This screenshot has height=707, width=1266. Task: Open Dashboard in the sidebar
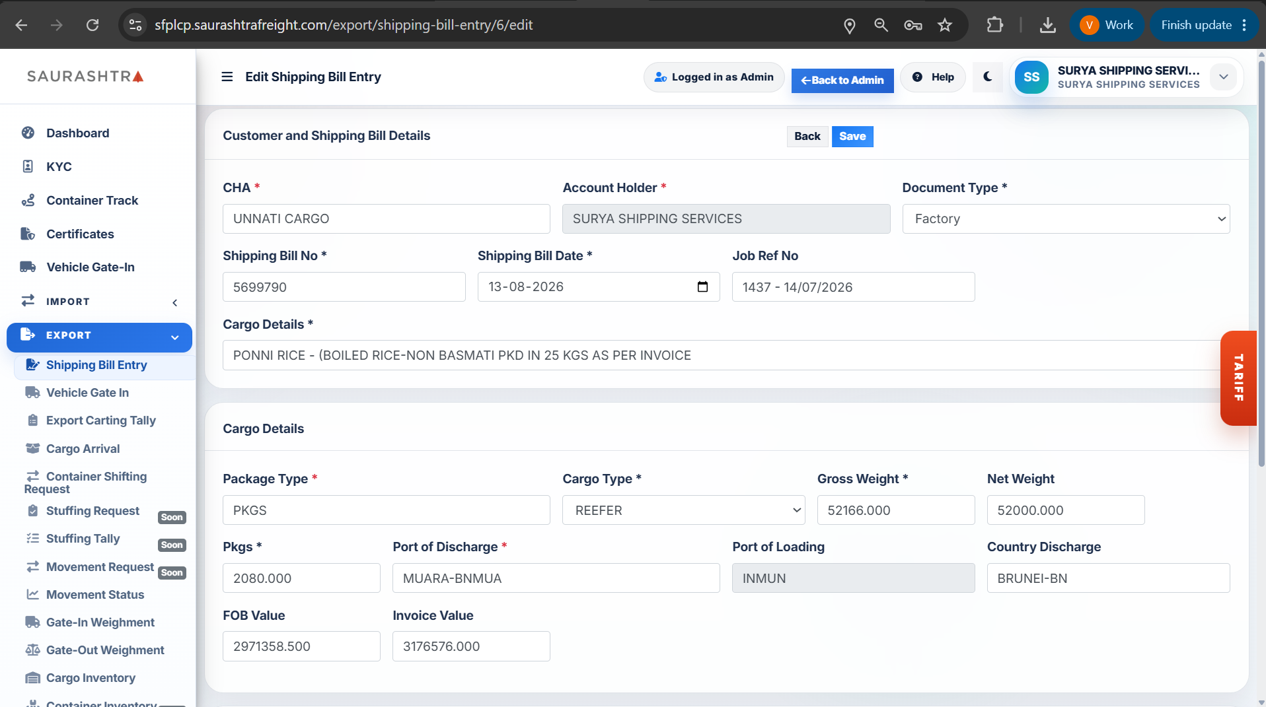click(77, 133)
